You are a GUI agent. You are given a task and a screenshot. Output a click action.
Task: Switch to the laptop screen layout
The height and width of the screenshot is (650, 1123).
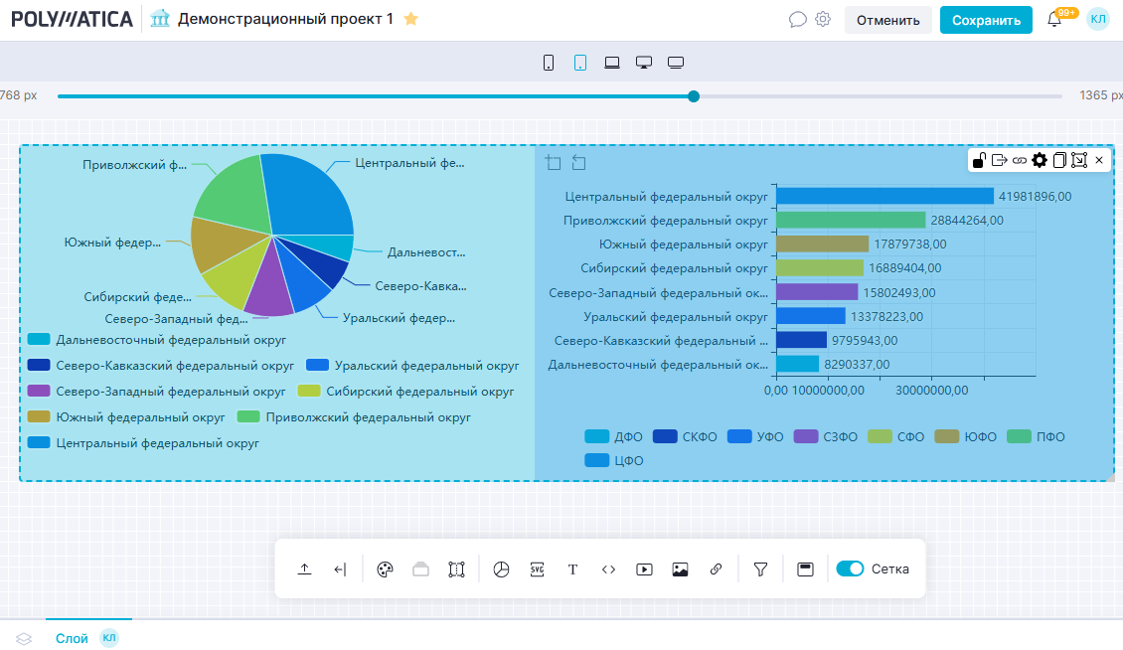click(612, 63)
